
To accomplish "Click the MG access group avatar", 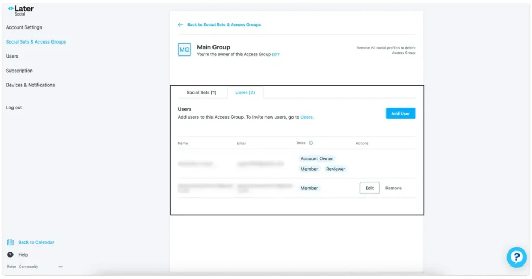I will point(184,50).
